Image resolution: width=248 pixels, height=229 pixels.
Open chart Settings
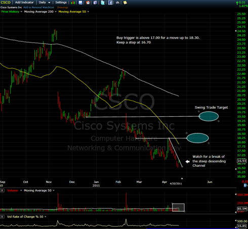(x=61, y=3)
